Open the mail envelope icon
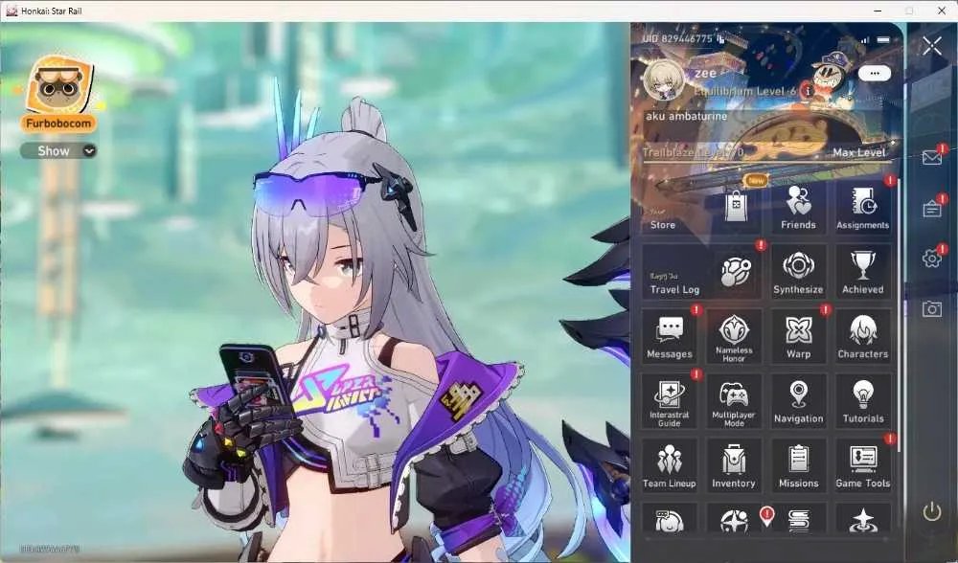The image size is (958, 563). point(932,158)
